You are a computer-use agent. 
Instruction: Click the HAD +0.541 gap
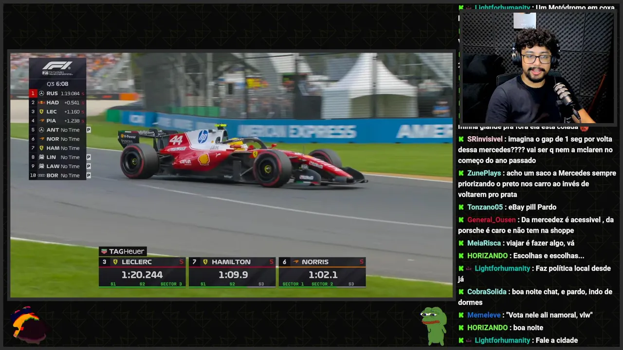[72, 103]
